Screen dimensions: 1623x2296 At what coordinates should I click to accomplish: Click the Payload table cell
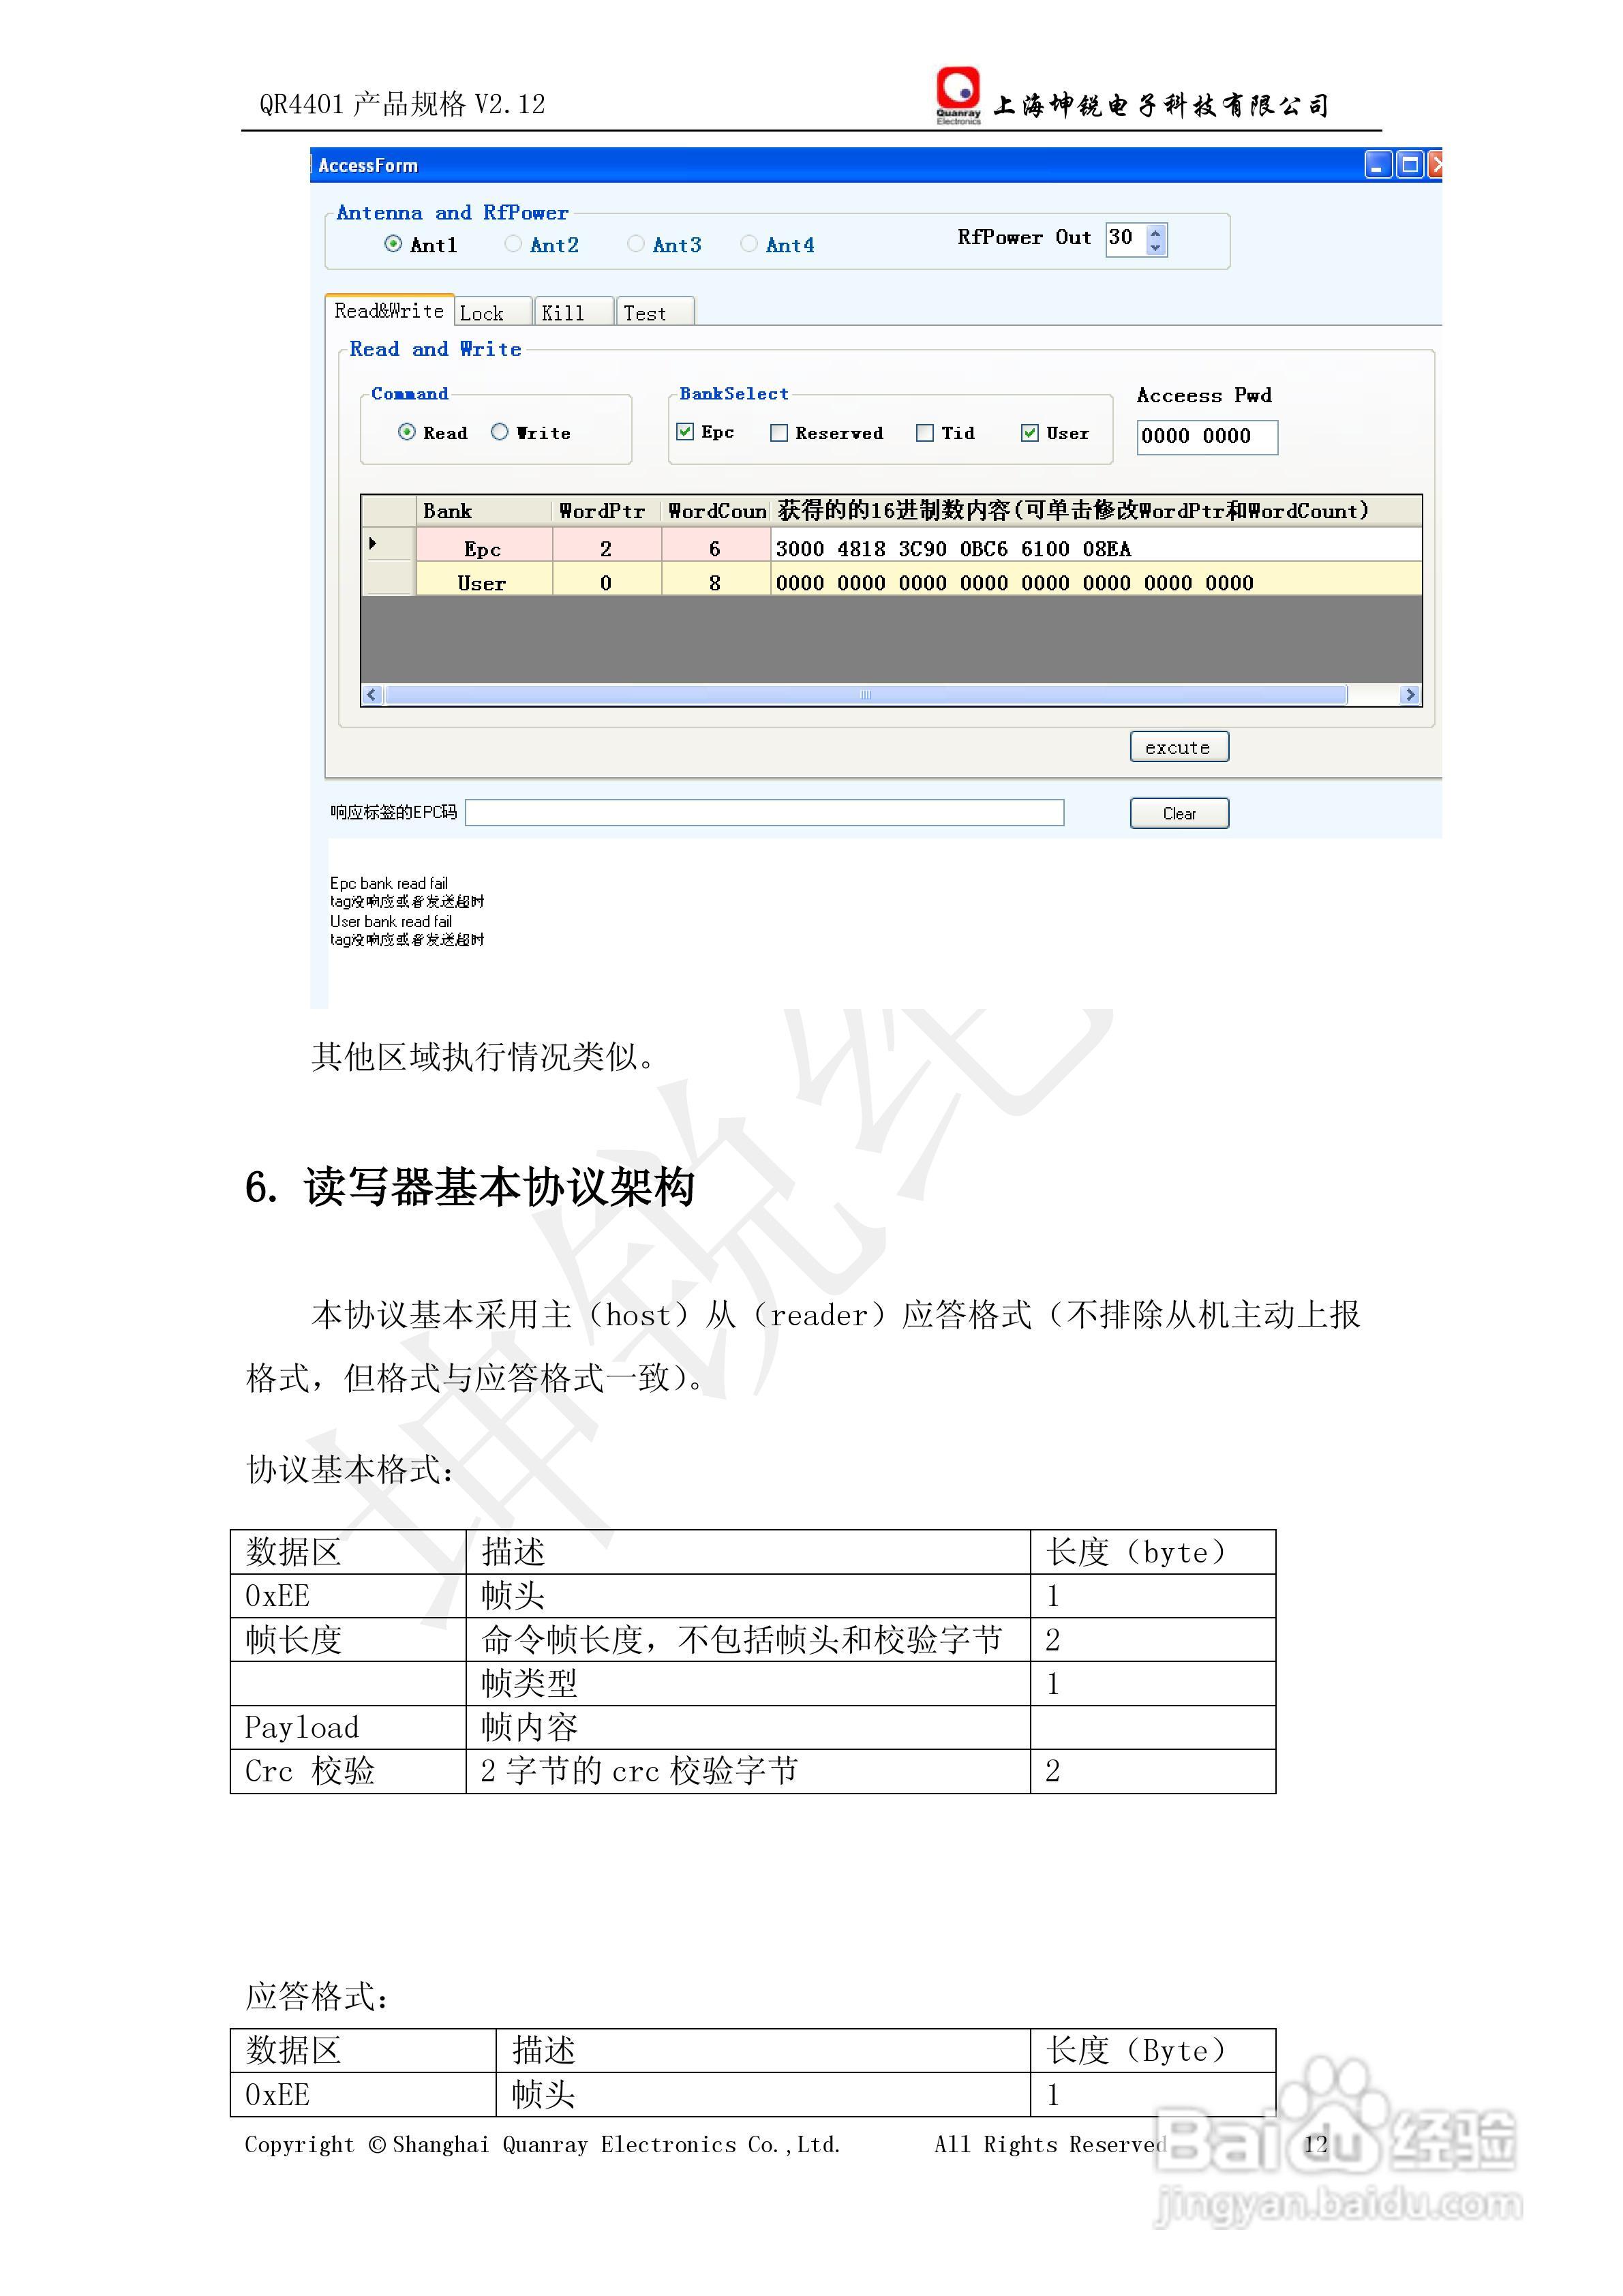[x=348, y=1727]
